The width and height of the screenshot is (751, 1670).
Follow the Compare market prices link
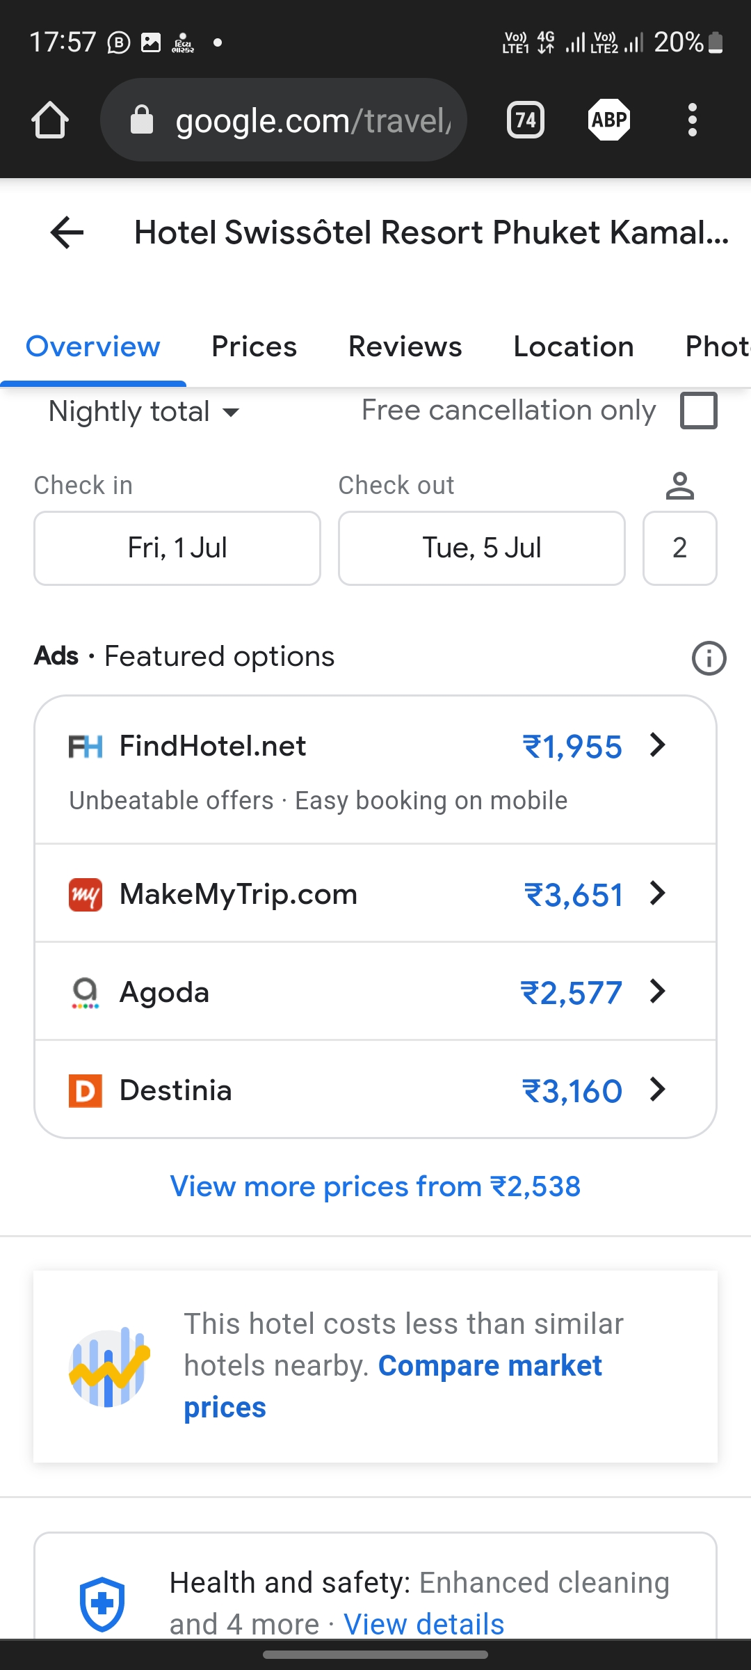pos(490,1366)
